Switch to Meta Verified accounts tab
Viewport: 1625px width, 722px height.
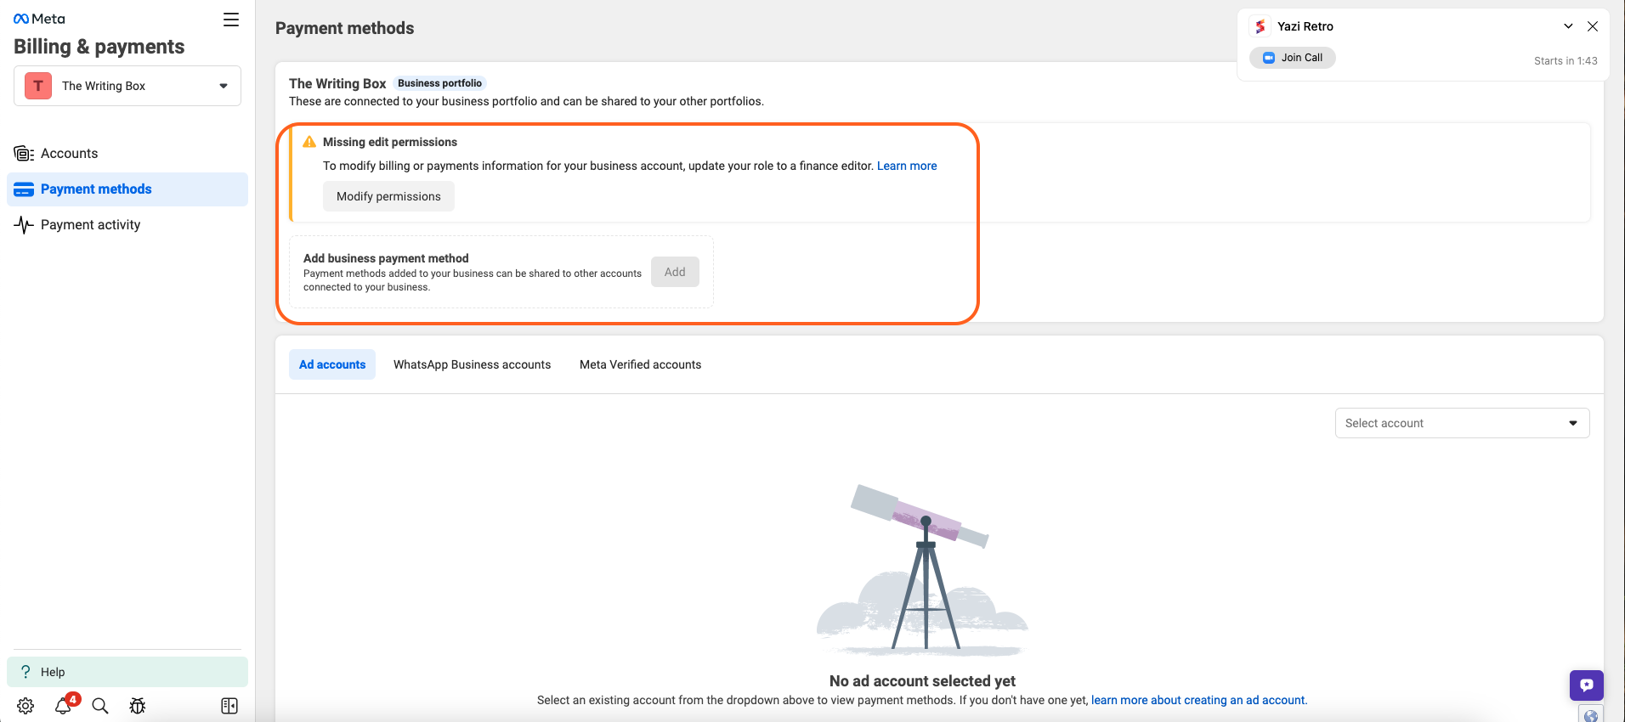click(640, 364)
